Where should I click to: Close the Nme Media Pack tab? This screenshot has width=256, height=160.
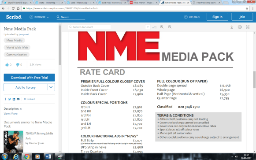[188, 3]
